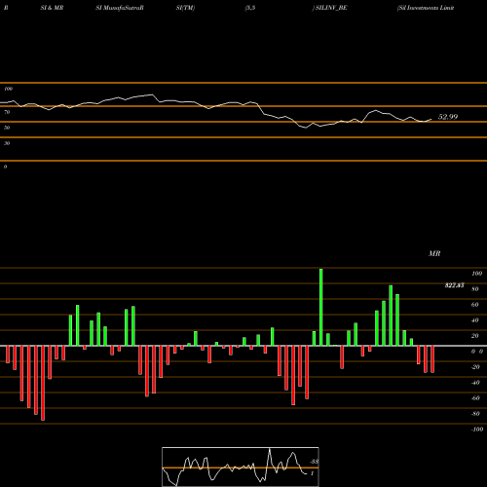Click the 80 label on MR axis
This screenshot has height=487, width=487.
point(475,289)
